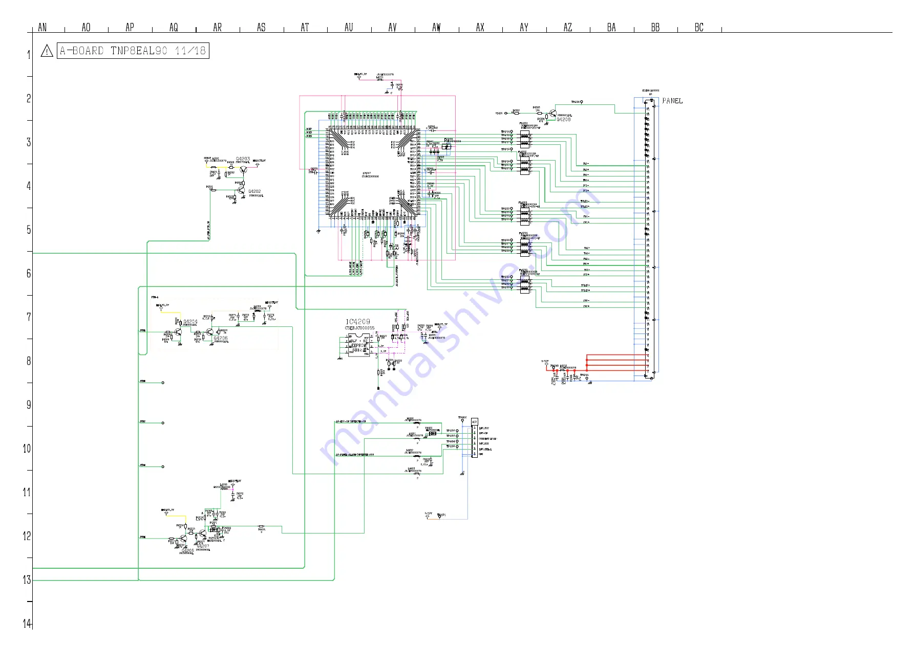
Task: Click the row number 10 marker
Action: point(27,449)
